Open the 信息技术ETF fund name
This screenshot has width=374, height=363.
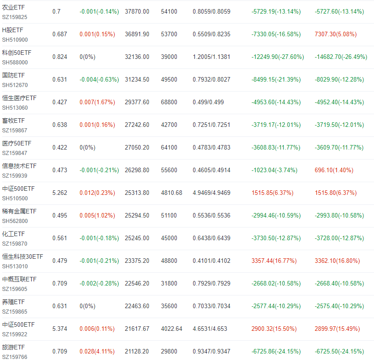[x=19, y=166]
